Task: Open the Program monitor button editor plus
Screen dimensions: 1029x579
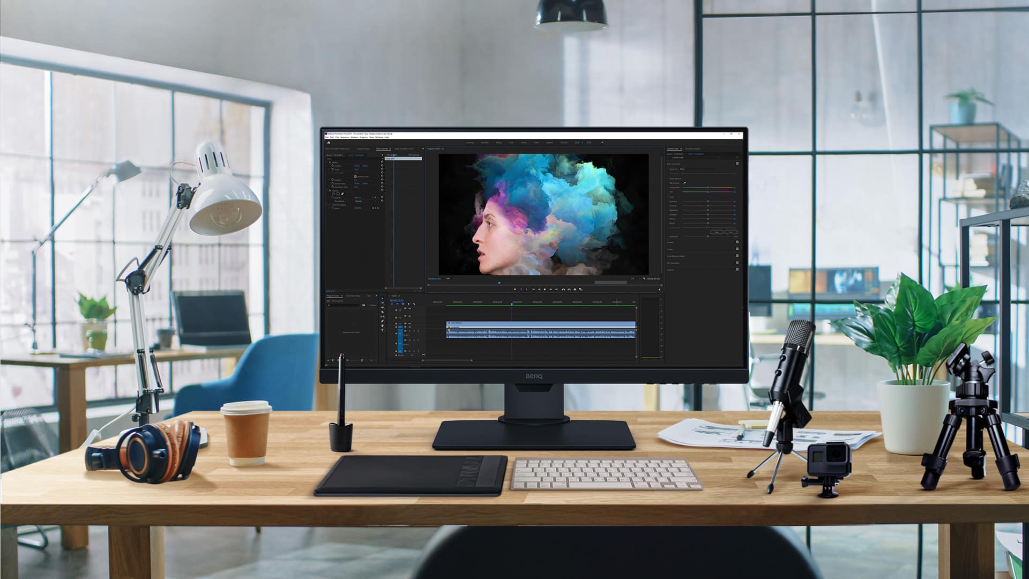Action: point(659,289)
